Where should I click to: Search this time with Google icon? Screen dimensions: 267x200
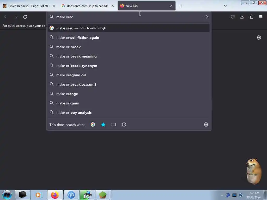coord(93,124)
